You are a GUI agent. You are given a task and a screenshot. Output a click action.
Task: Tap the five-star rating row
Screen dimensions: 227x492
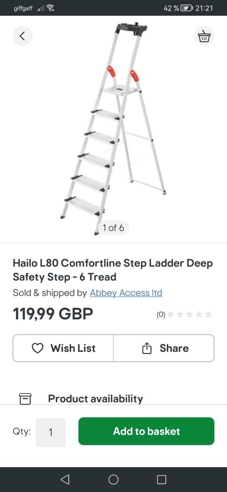(x=189, y=314)
